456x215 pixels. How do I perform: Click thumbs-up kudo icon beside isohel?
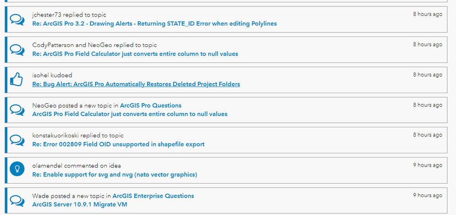tap(17, 79)
